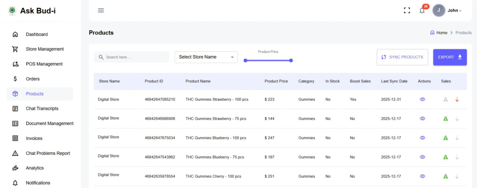Click the red down arrow in first row
Image resolution: width=477 pixels, height=188 pixels.
coord(457,99)
